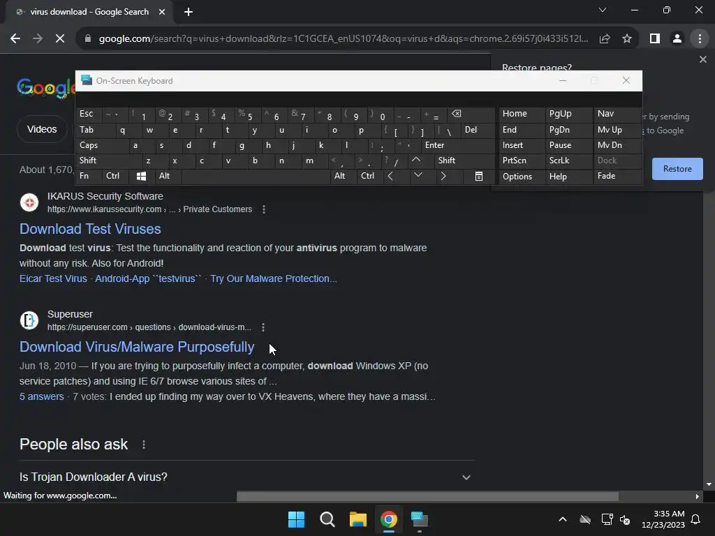Open Android-App testvirus sublink
Screen dimensions: 715x536
(x=148, y=278)
